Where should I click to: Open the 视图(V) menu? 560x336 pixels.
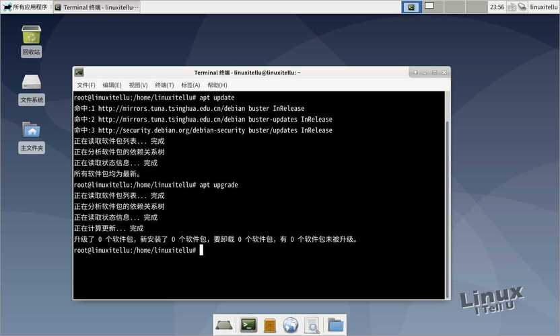(x=138, y=85)
